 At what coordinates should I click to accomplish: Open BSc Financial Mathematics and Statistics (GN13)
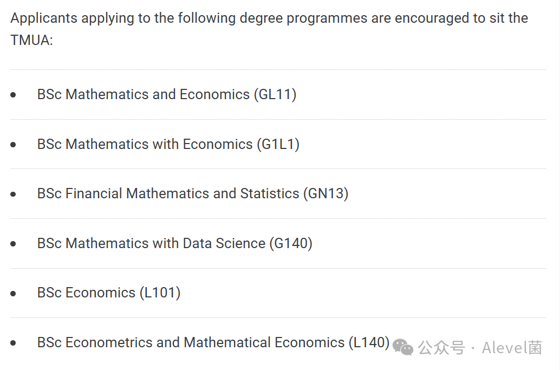click(x=193, y=193)
